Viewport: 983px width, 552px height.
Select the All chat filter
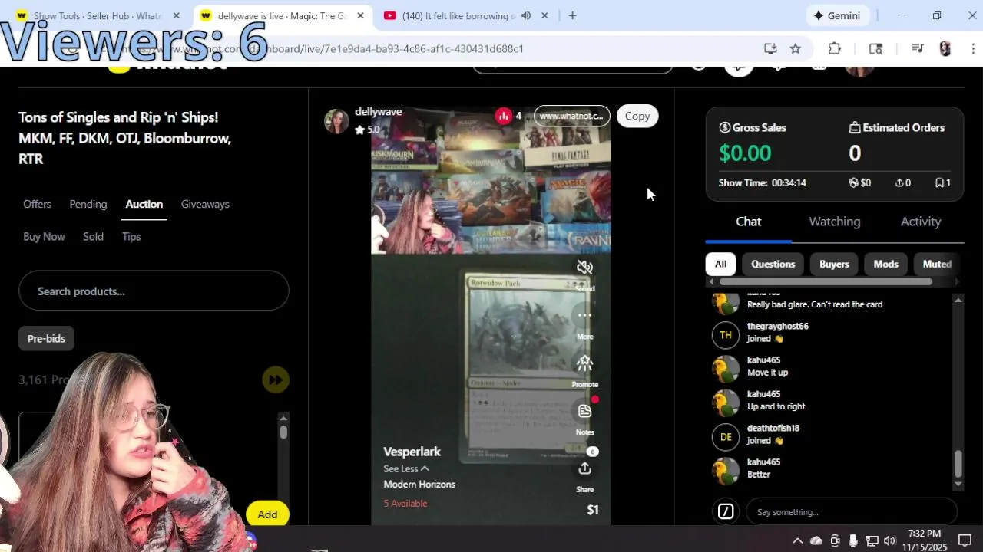[x=720, y=264]
